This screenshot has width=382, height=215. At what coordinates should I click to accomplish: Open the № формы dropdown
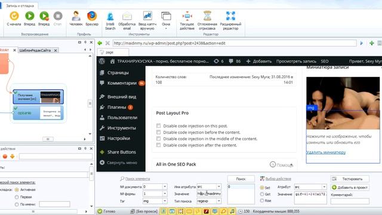[x=165, y=193]
